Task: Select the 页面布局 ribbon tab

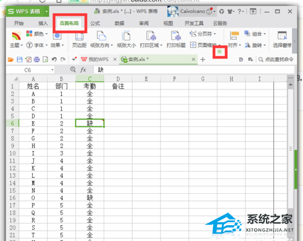Action: click(69, 24)
